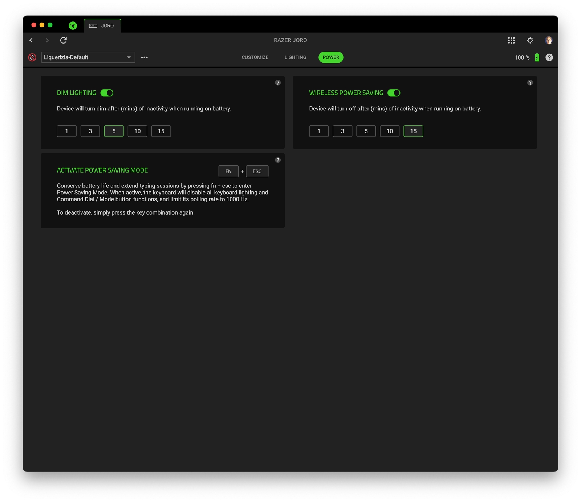Click the ACTIVATE POWER SAVING MODE heading

(x=102, y=170)
